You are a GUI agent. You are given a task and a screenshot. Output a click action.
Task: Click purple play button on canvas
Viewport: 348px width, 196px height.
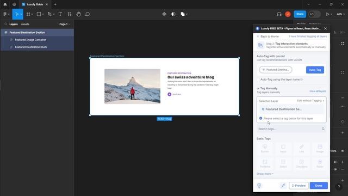click(x=169, y=94)
